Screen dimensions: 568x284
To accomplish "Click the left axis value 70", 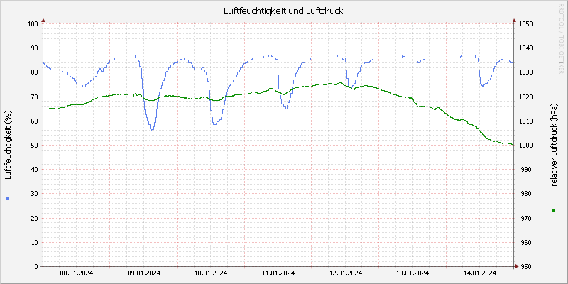I will [34, 97].
